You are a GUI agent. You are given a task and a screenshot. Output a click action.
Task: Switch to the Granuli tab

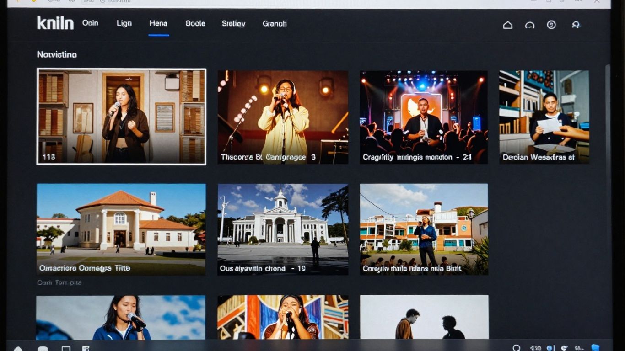[x=275, y=23]
